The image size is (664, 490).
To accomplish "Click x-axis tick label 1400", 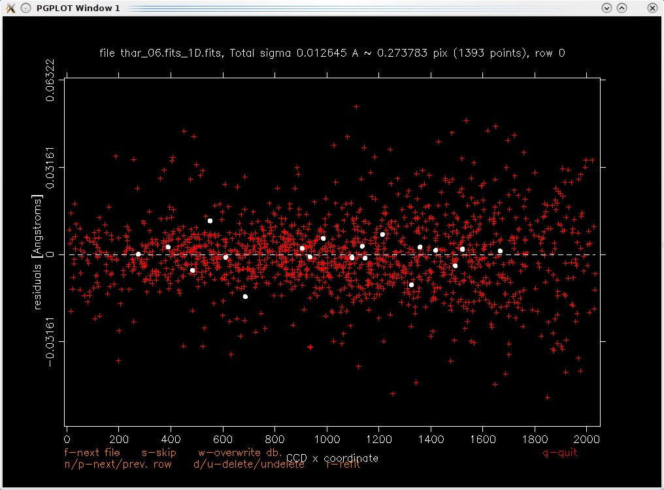I will tap(431, 439).
